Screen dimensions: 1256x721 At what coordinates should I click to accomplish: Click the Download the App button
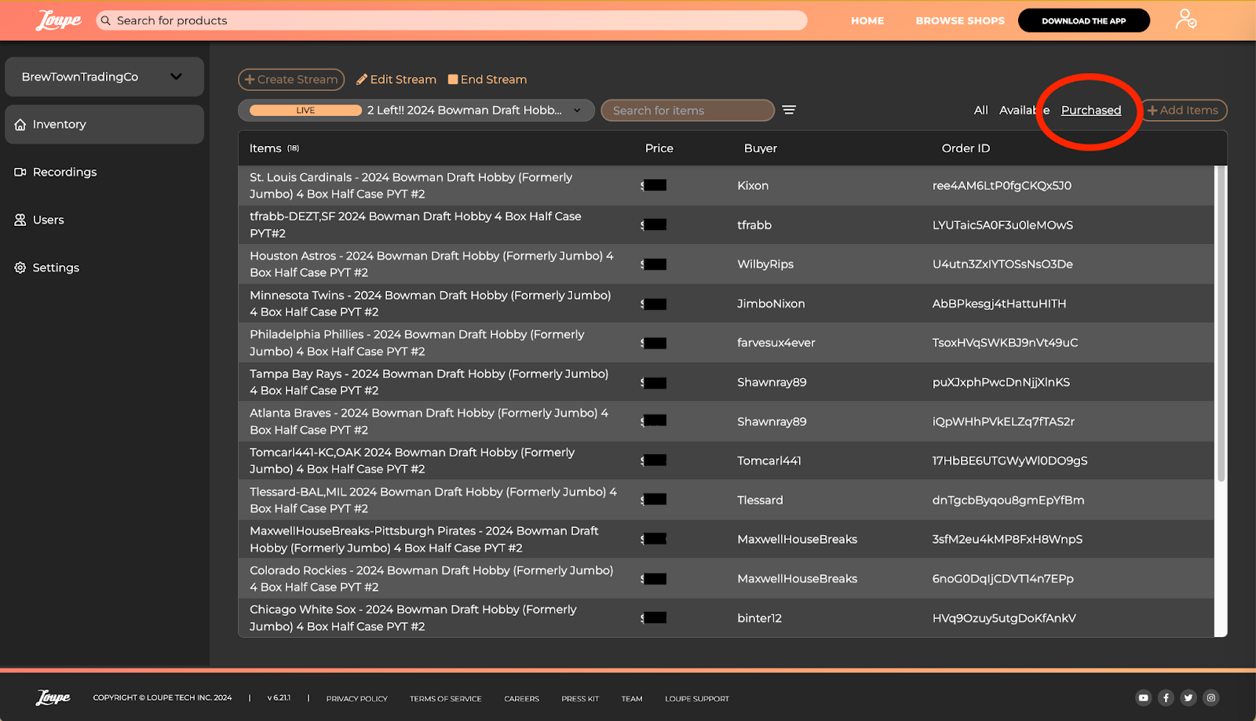tap(1083, 21)
